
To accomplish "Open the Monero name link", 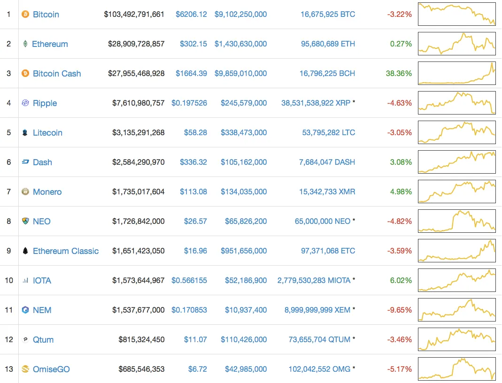I will 47,191.
